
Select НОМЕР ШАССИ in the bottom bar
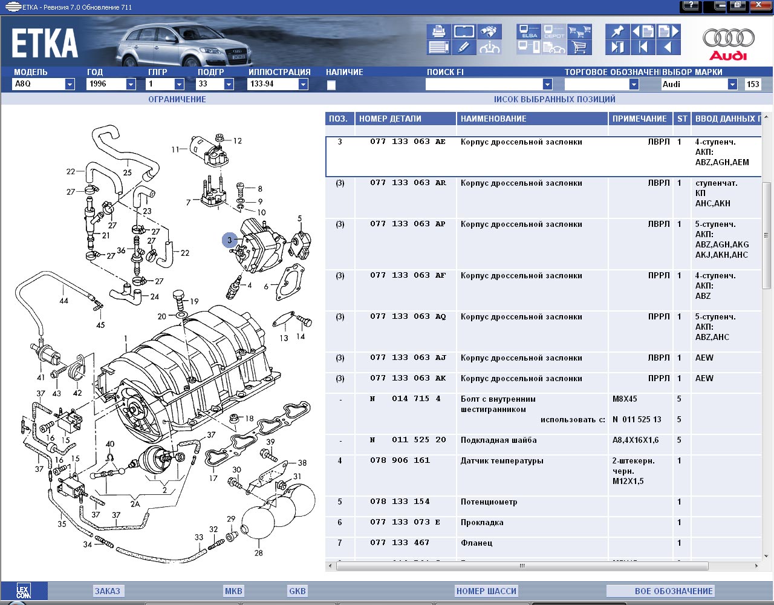486,591
